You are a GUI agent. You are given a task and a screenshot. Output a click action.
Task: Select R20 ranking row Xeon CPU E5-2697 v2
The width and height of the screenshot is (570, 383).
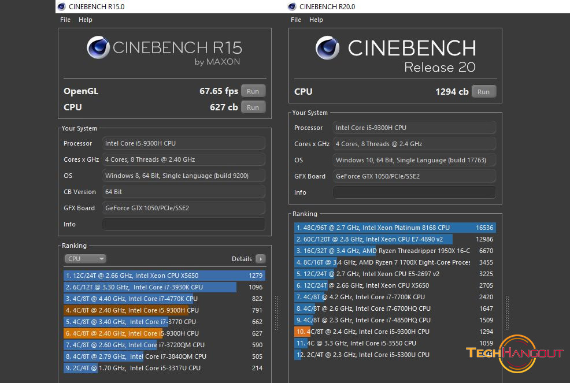click(x=395, y=274)
